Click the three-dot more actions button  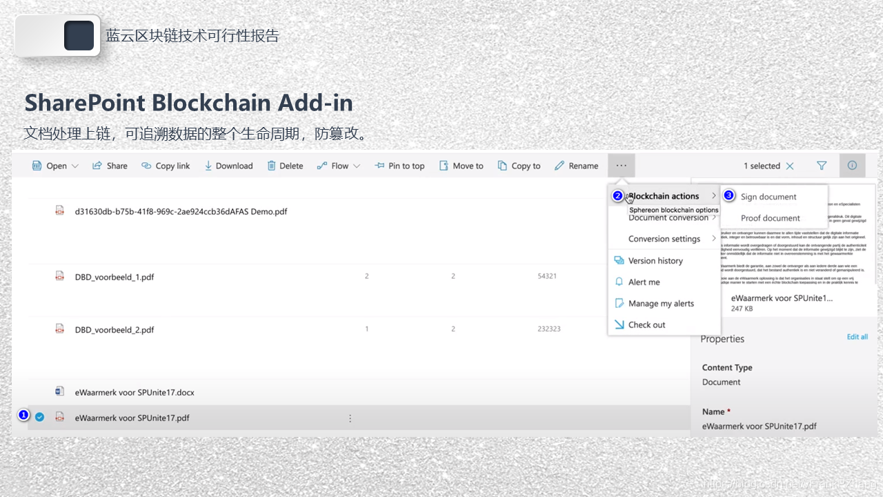click(x=622, y=166)
